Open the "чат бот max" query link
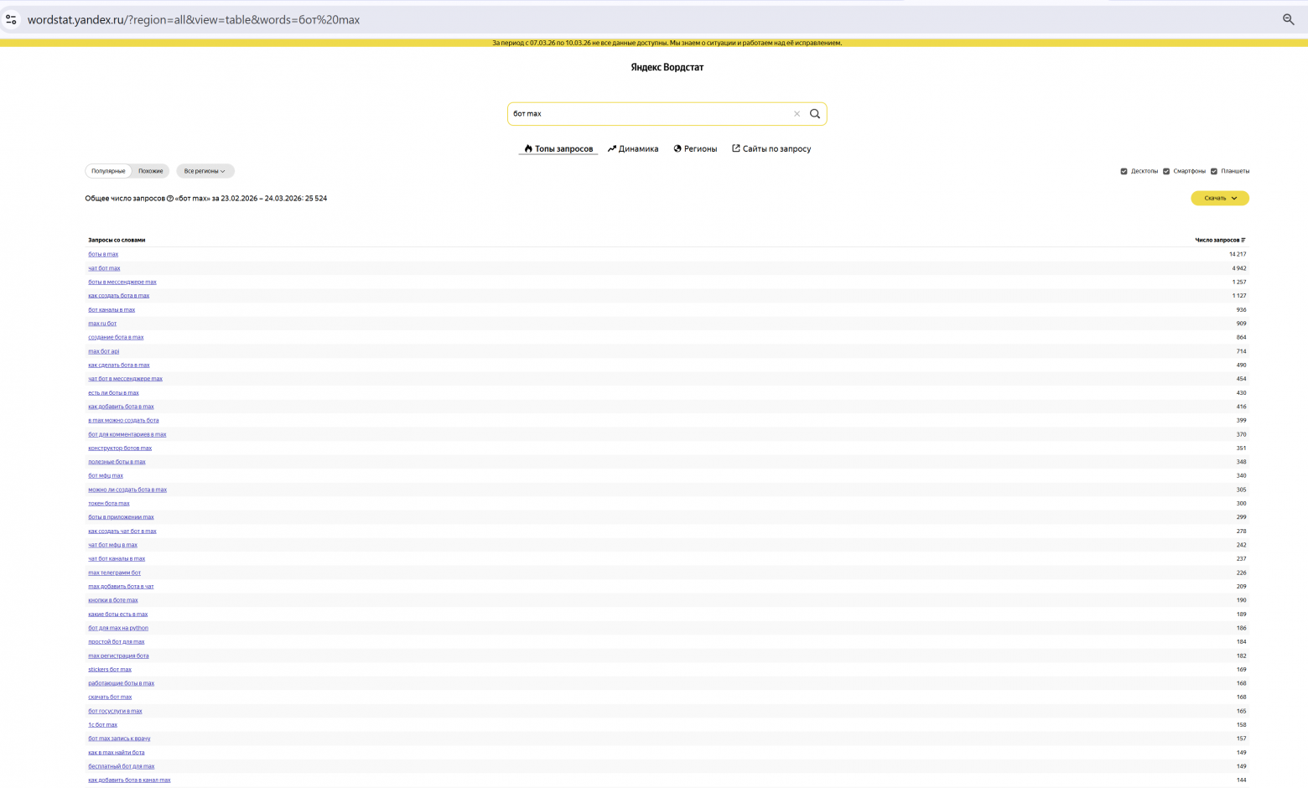Viewport: 1308px width, 788px height. [104, 268]
